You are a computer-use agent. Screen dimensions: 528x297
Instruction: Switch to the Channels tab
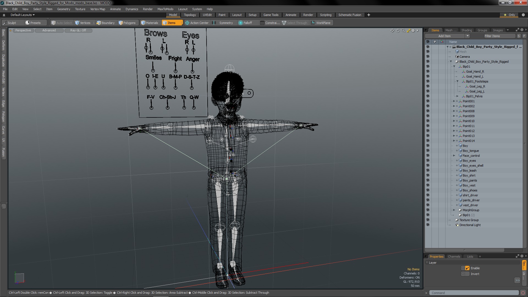point(454,257)
